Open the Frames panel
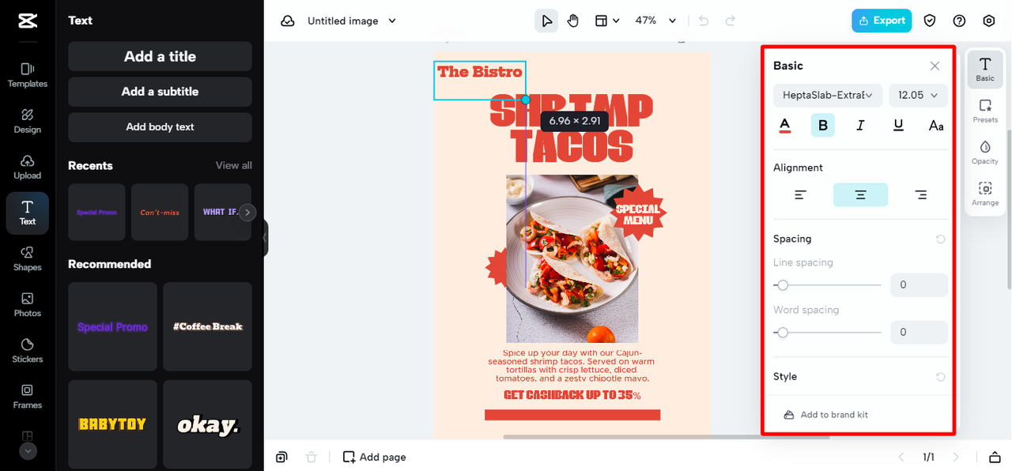Image resolution: width=1012 pixels, height=471 pixels. pyautogui.click(x=28, y=396)
